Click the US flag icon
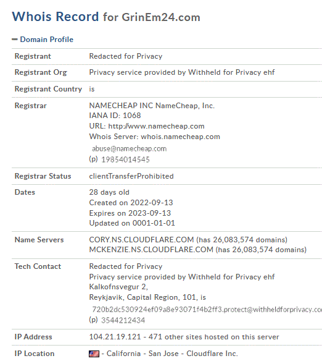This screenshot has height=361, width=322. pyautogui.click(x=94, y=354)
